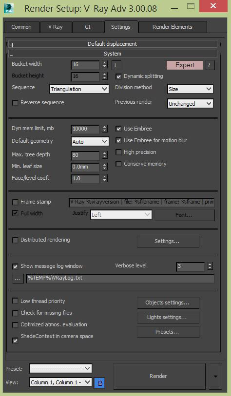Open Default geometry dropdown showing Auto
This screenshot has width=231, height=396.
(x=90, y=142)
